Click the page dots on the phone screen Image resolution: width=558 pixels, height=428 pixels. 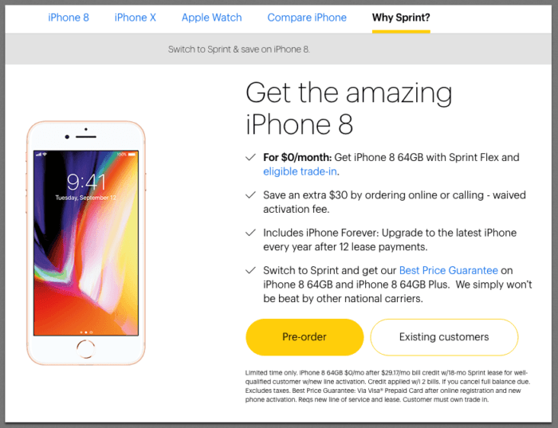86,332
